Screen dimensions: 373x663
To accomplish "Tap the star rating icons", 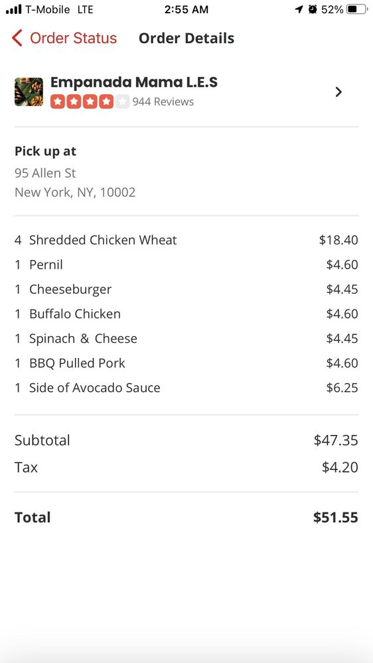I will (90, 101).
